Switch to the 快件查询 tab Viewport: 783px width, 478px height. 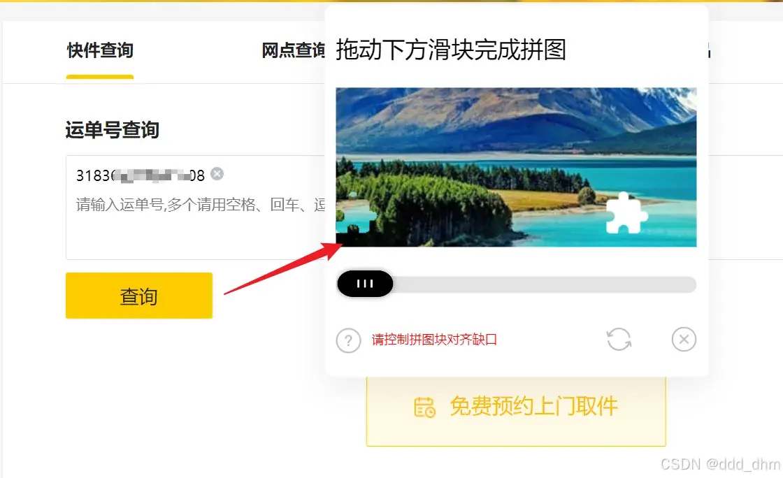click(x=100, y=50)
